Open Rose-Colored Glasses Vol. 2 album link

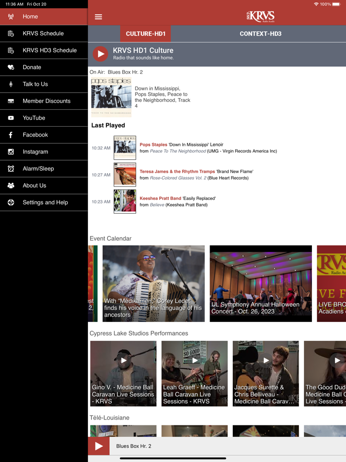[x=178, y=178]
